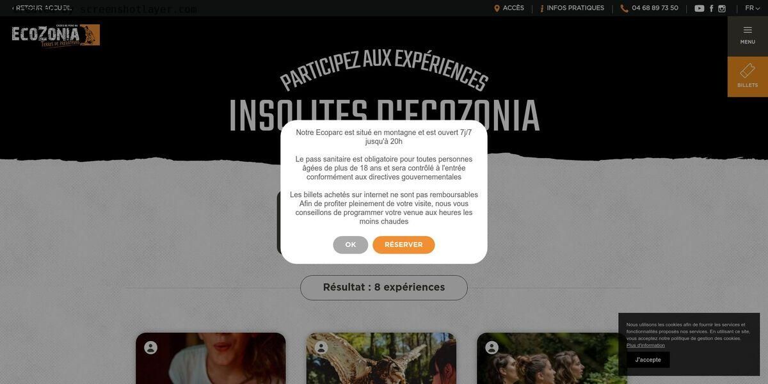
Task: Click the info icon by INFOS PRATIQUES
Action: 542,8
